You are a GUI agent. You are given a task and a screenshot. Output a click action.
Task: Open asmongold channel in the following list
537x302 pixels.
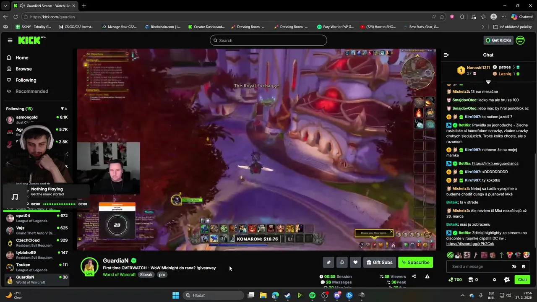coord(36,119)
